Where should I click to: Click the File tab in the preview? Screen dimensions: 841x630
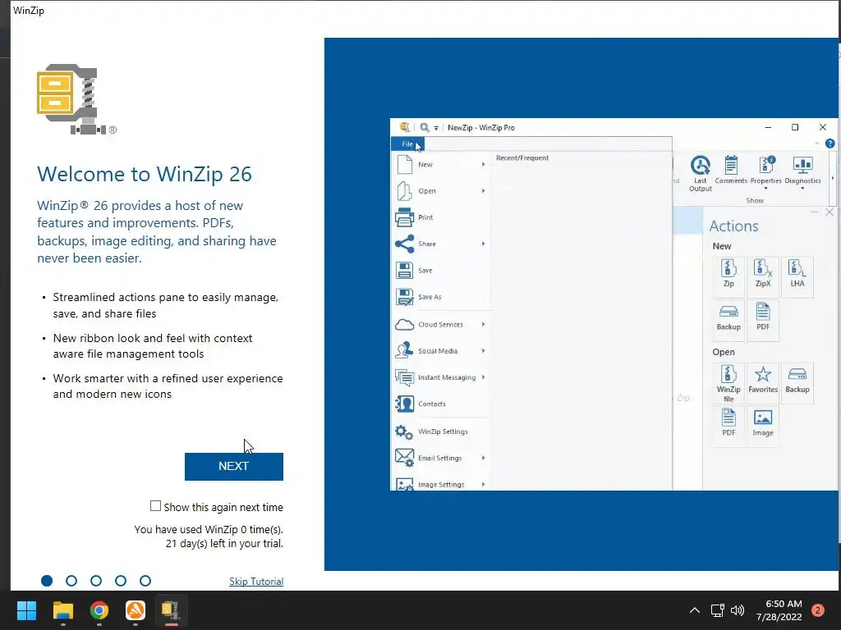(407, 144)
